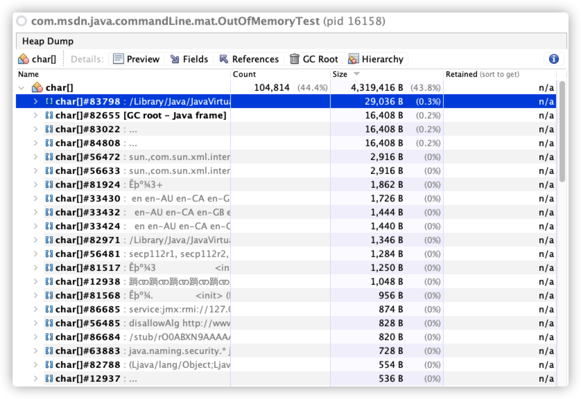Click the array icon next to char[]#82655
This screenshot has height=399, width=581.
pos(49,115)
